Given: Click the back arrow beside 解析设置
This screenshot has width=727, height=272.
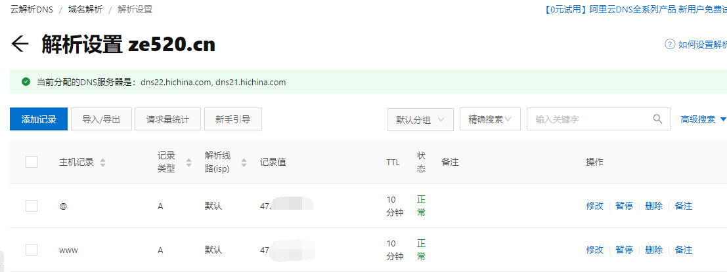Looking at the screenshot, I should coord(20,44).
